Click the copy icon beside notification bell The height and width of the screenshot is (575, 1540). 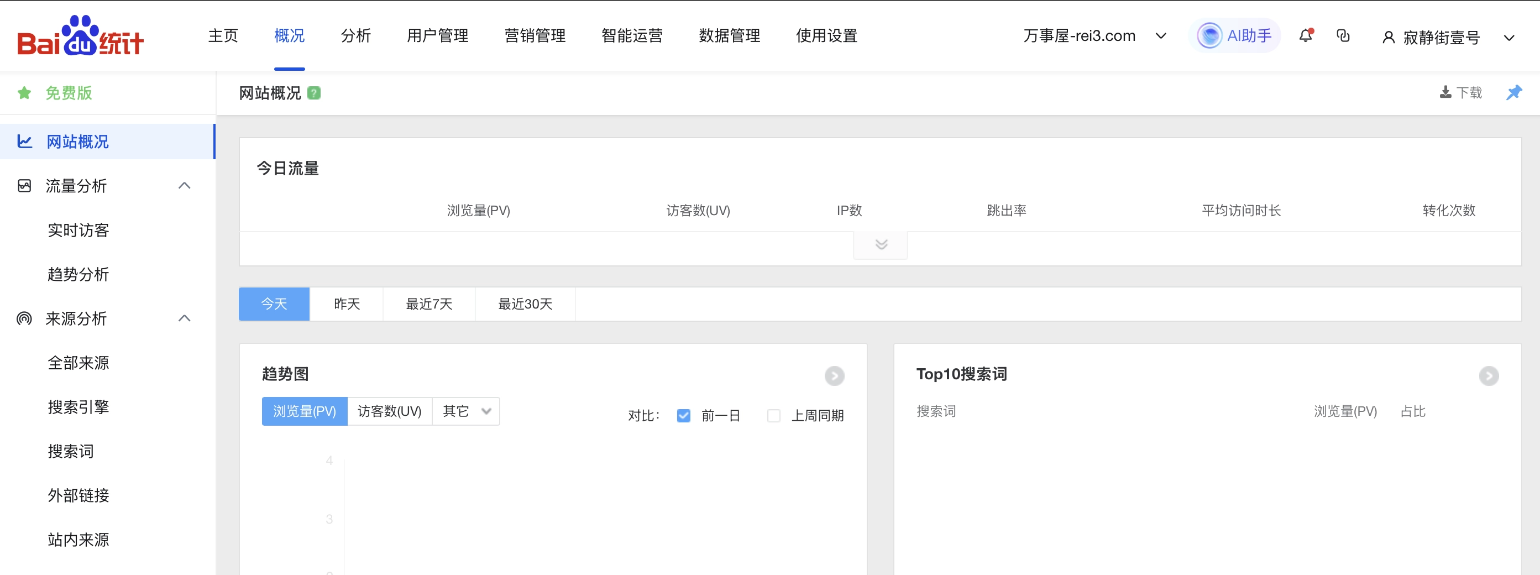pyautogui.click(x=1343, y=36)
